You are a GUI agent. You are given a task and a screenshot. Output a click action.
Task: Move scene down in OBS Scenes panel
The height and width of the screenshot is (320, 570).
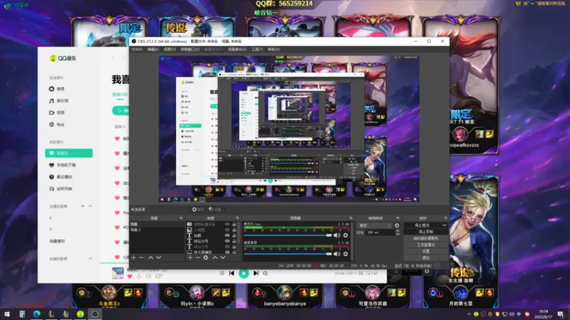coord(158,257)
